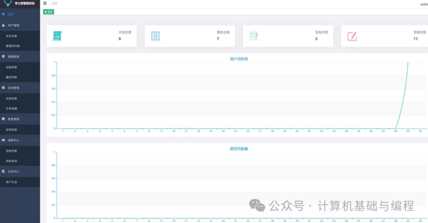Click the 题目月数量 chart title

coord(239,149)
